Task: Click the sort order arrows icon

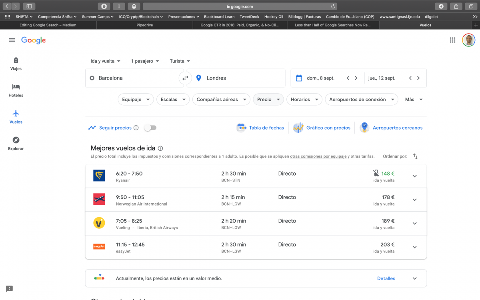Action: pos(415,156)
